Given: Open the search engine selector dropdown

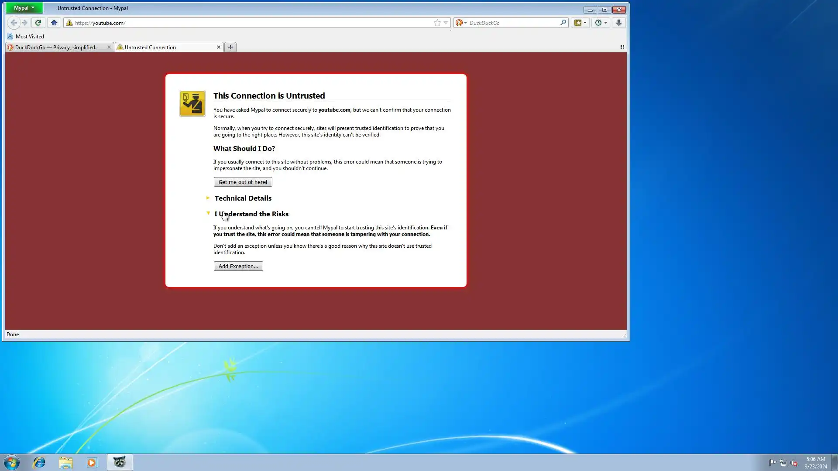Looking at the screenshot, I should pos(461,23).
